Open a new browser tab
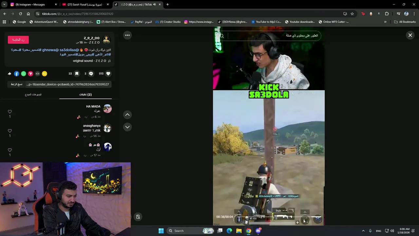The height and width of the screenshot is (236, 419). [167, 5]
